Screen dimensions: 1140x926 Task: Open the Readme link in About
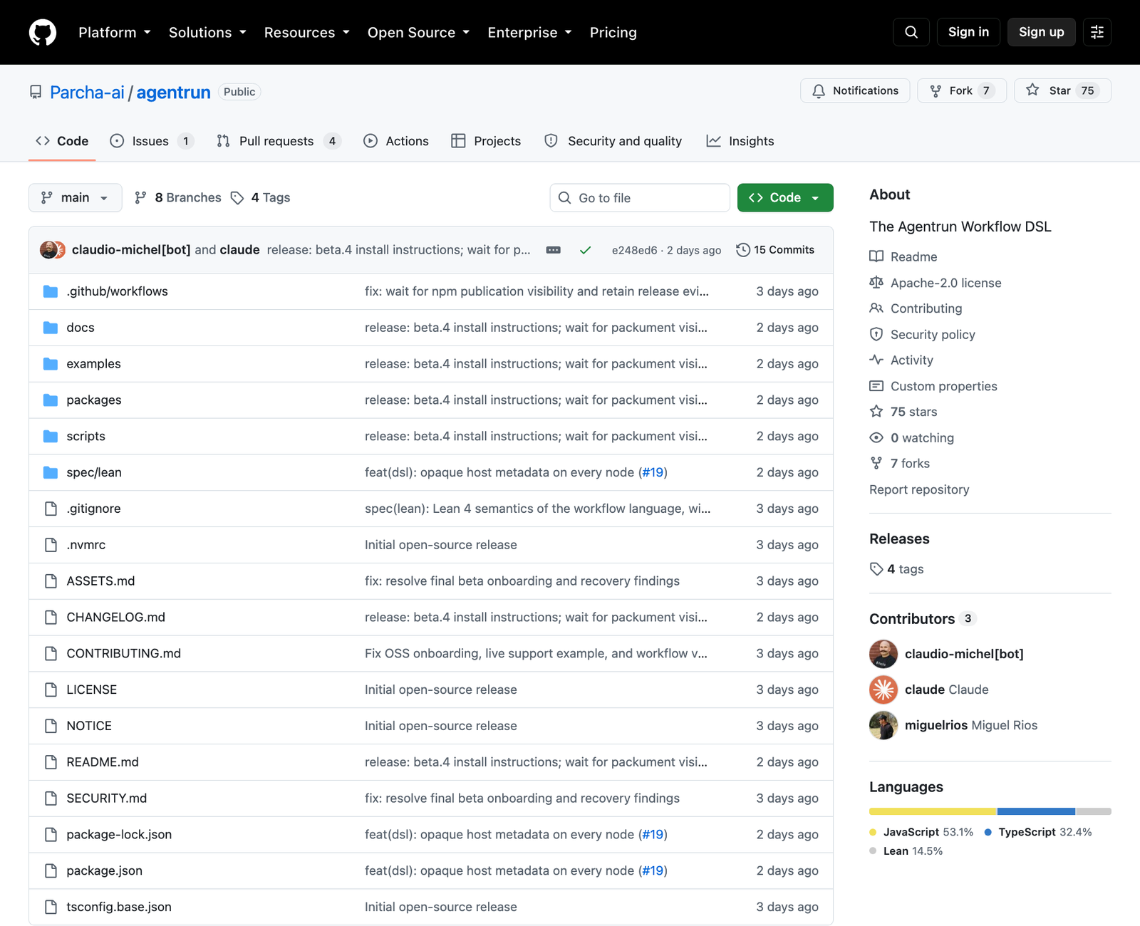point(903,257)
